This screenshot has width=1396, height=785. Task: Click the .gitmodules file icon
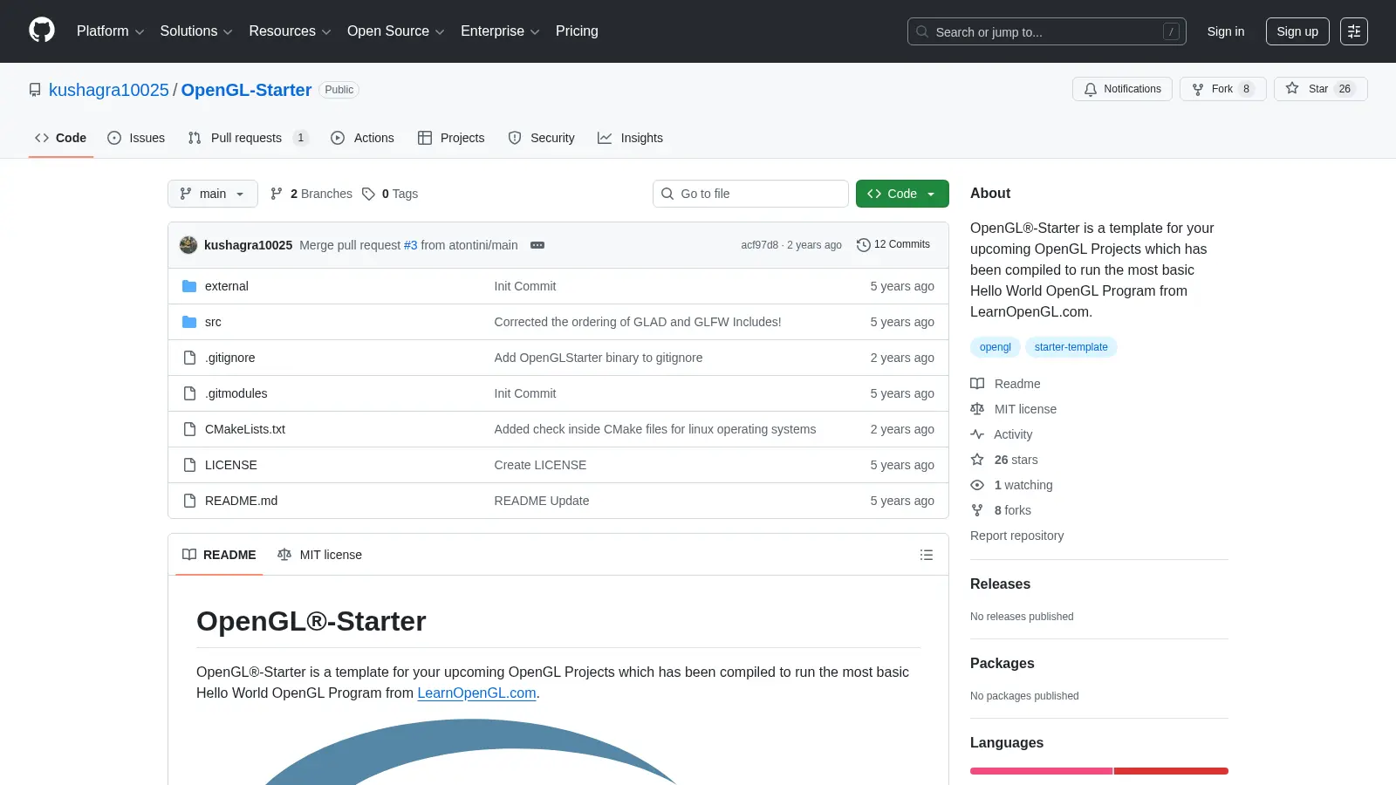tap(189, 393)
